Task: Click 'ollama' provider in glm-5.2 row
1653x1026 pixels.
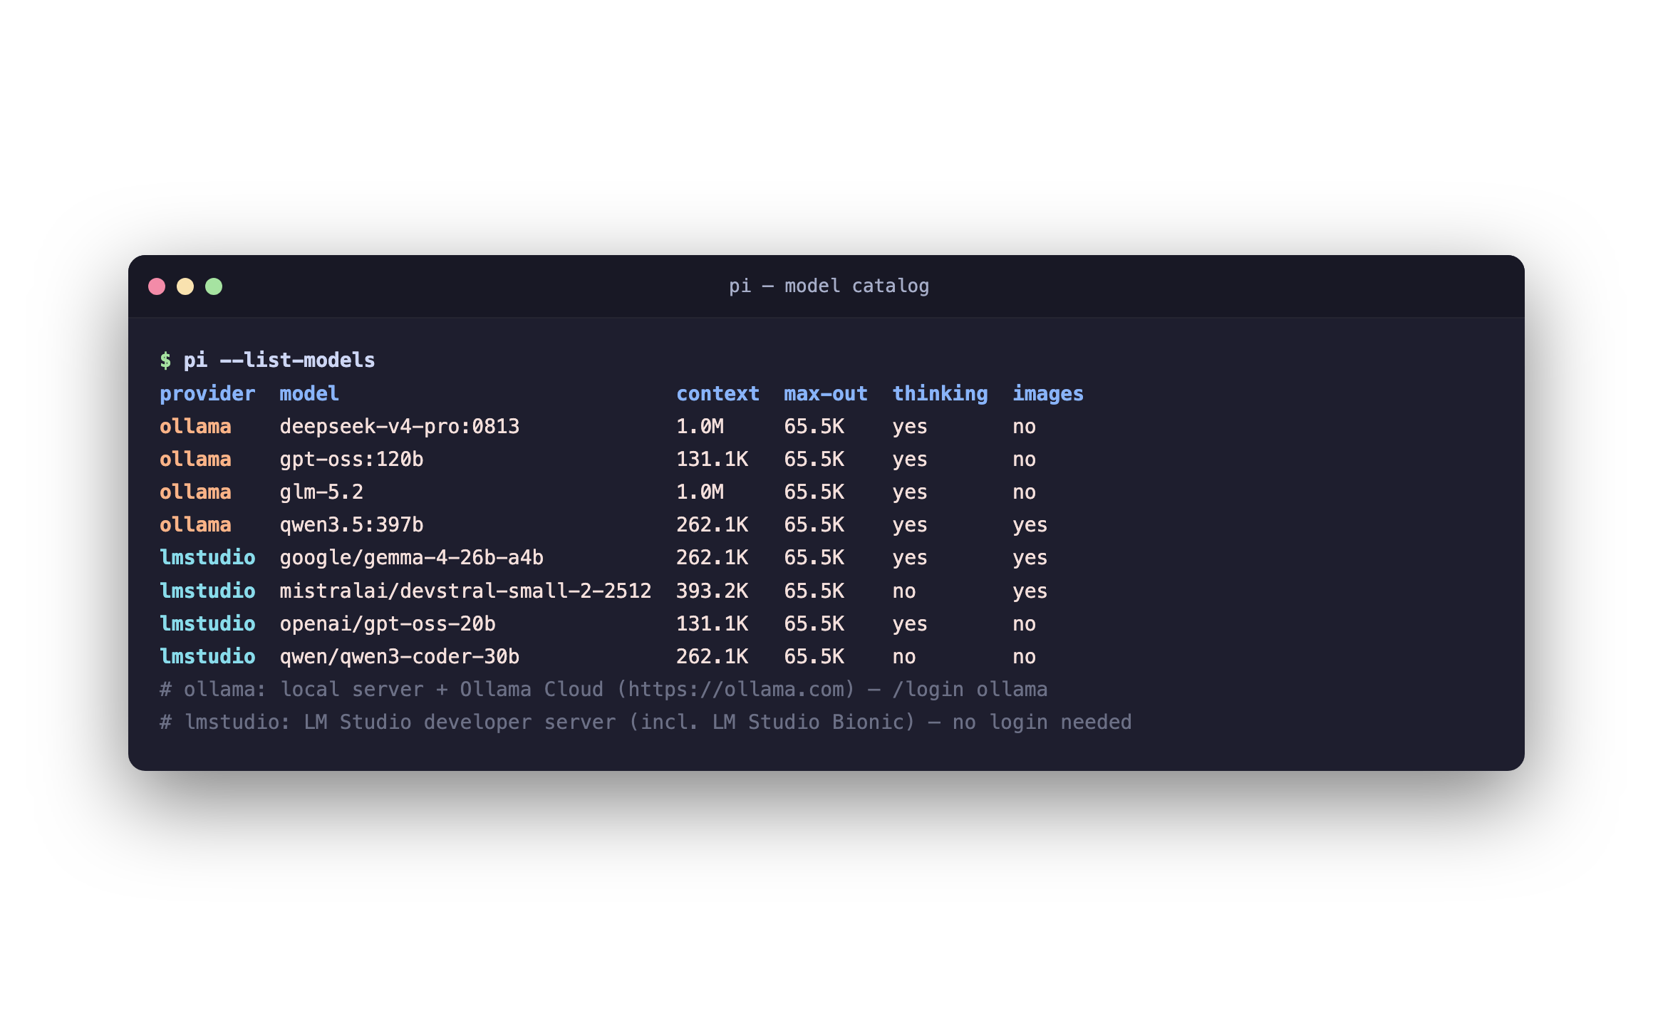Action: [x=195, y=492]
